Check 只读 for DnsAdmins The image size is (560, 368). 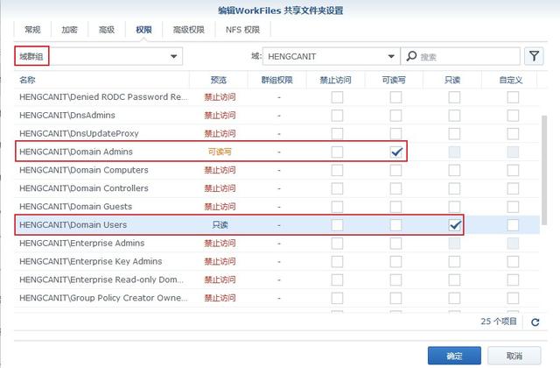point(454,116)
